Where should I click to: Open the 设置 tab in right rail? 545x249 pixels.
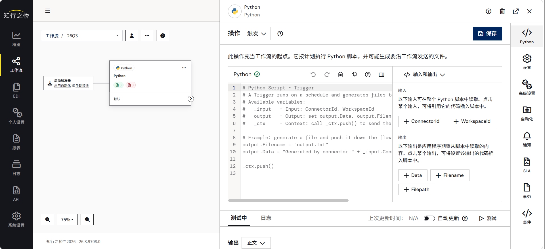coord(527,62)
